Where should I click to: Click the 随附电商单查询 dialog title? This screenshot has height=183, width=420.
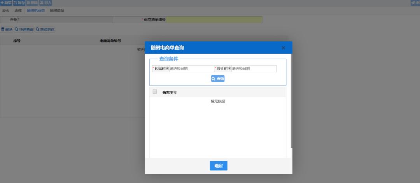[167, 48]
